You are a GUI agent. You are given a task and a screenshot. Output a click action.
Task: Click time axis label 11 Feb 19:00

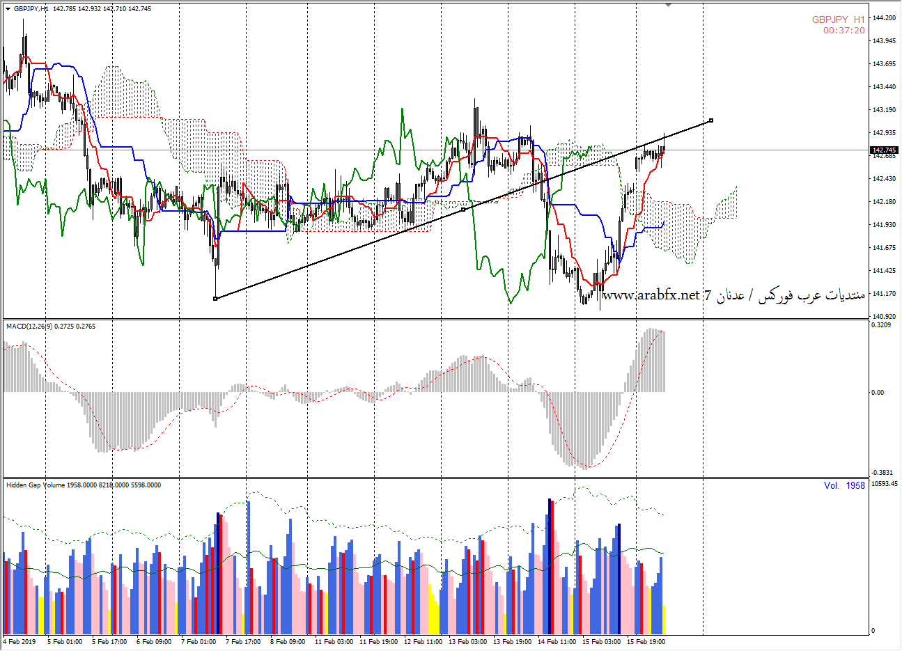click(378, 642)
